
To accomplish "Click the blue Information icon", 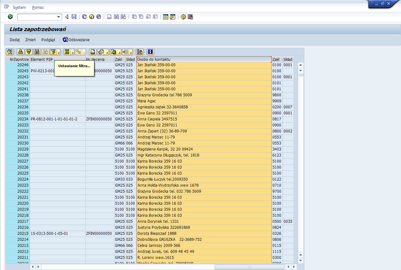I will pyautogui.click(x=150, y=52).
